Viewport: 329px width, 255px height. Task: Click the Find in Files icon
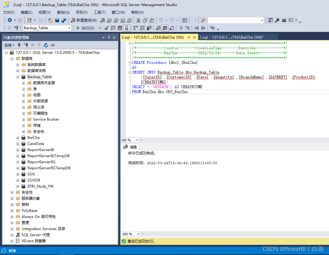pyautogui.click(x=203, y=20)
